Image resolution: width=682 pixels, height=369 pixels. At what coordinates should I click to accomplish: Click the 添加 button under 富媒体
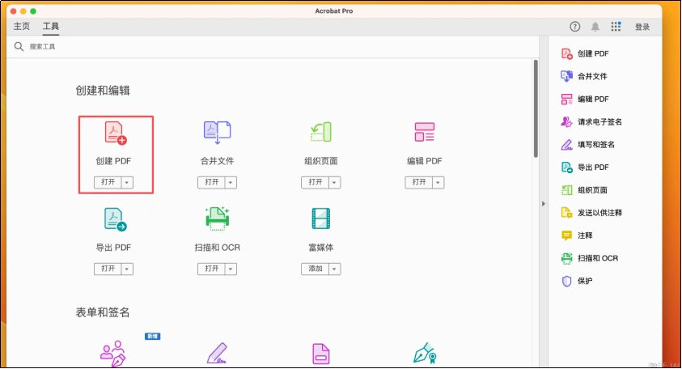tap(316, 269)
